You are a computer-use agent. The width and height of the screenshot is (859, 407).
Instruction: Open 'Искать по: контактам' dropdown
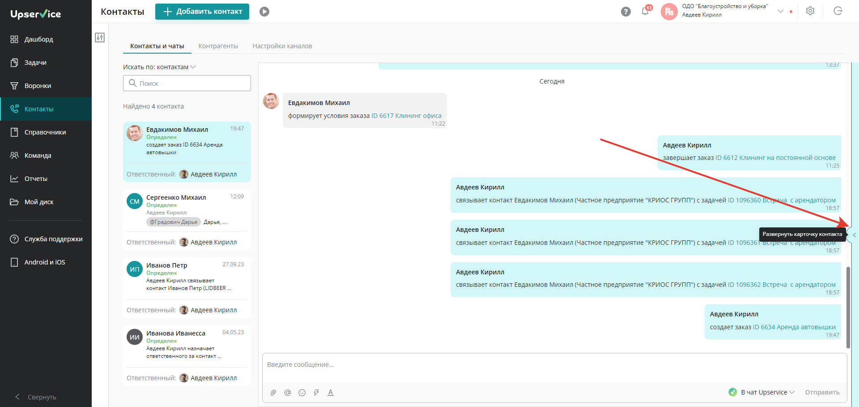tap(159, 67)
